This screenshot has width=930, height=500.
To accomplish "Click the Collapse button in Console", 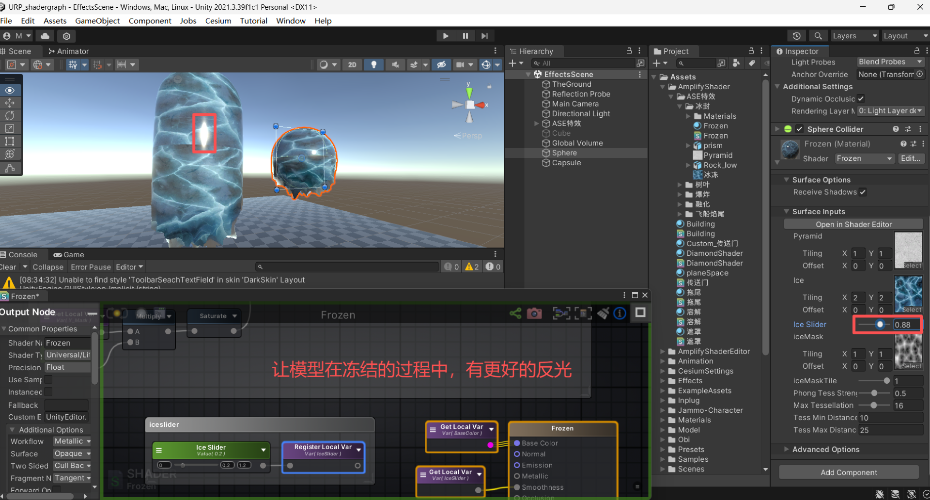I will [47, 267].
